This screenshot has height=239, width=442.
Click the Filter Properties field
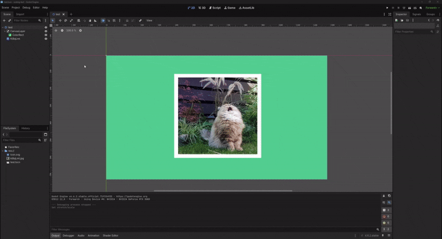tap(414, 31)
